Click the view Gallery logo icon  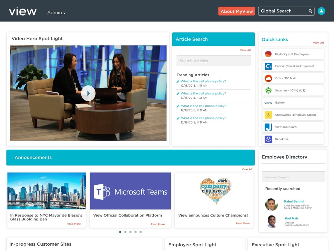point(268,103)
